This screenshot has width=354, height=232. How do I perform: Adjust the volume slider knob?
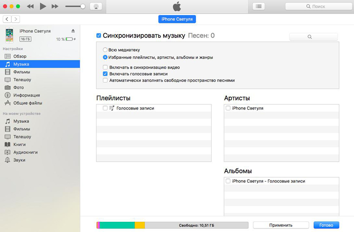coord(83,6)
